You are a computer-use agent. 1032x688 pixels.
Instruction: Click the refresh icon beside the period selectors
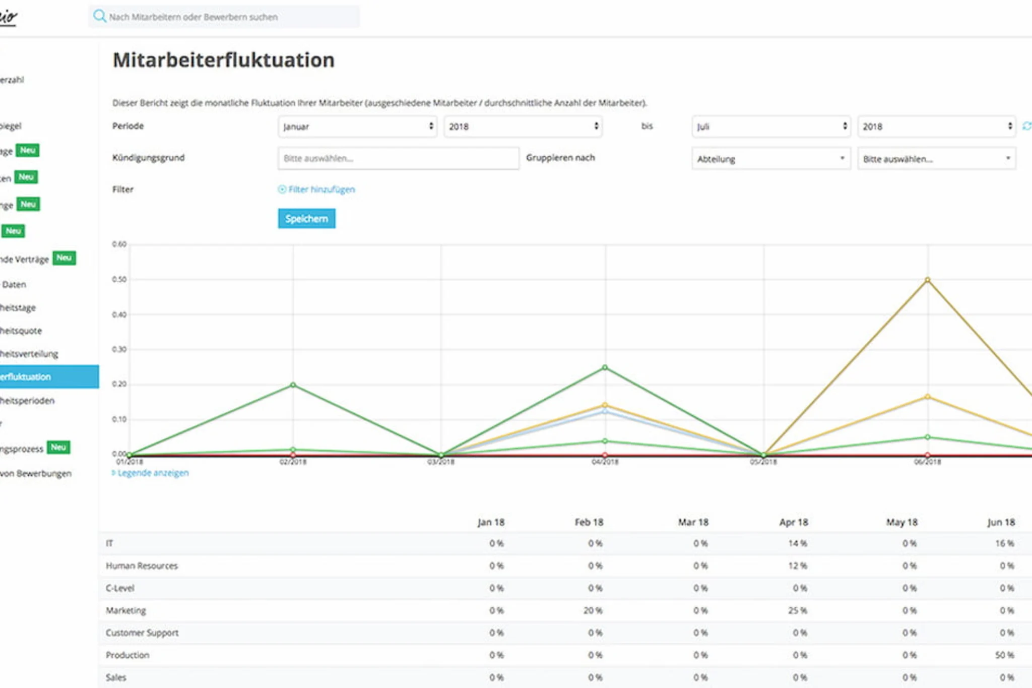tap(1026, 126)
